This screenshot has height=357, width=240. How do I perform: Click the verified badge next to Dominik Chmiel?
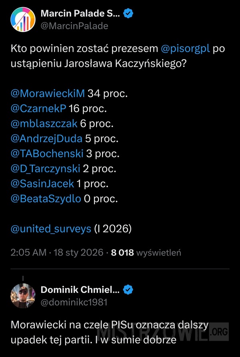pyautogui.click(x=128, y=289)
